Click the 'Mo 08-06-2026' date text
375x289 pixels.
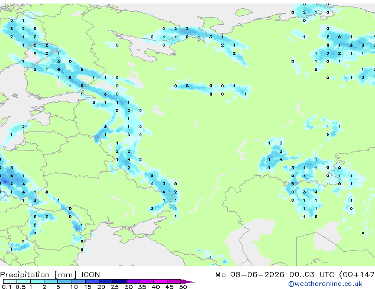coord(250,275)
